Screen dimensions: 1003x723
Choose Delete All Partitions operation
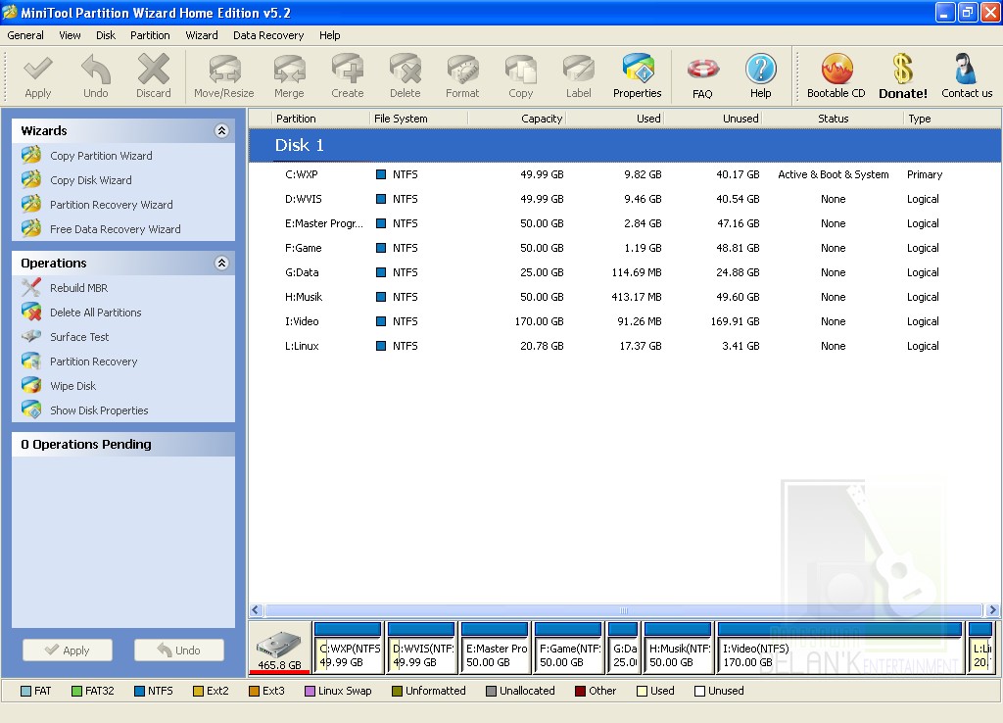(x=95, y=313)
